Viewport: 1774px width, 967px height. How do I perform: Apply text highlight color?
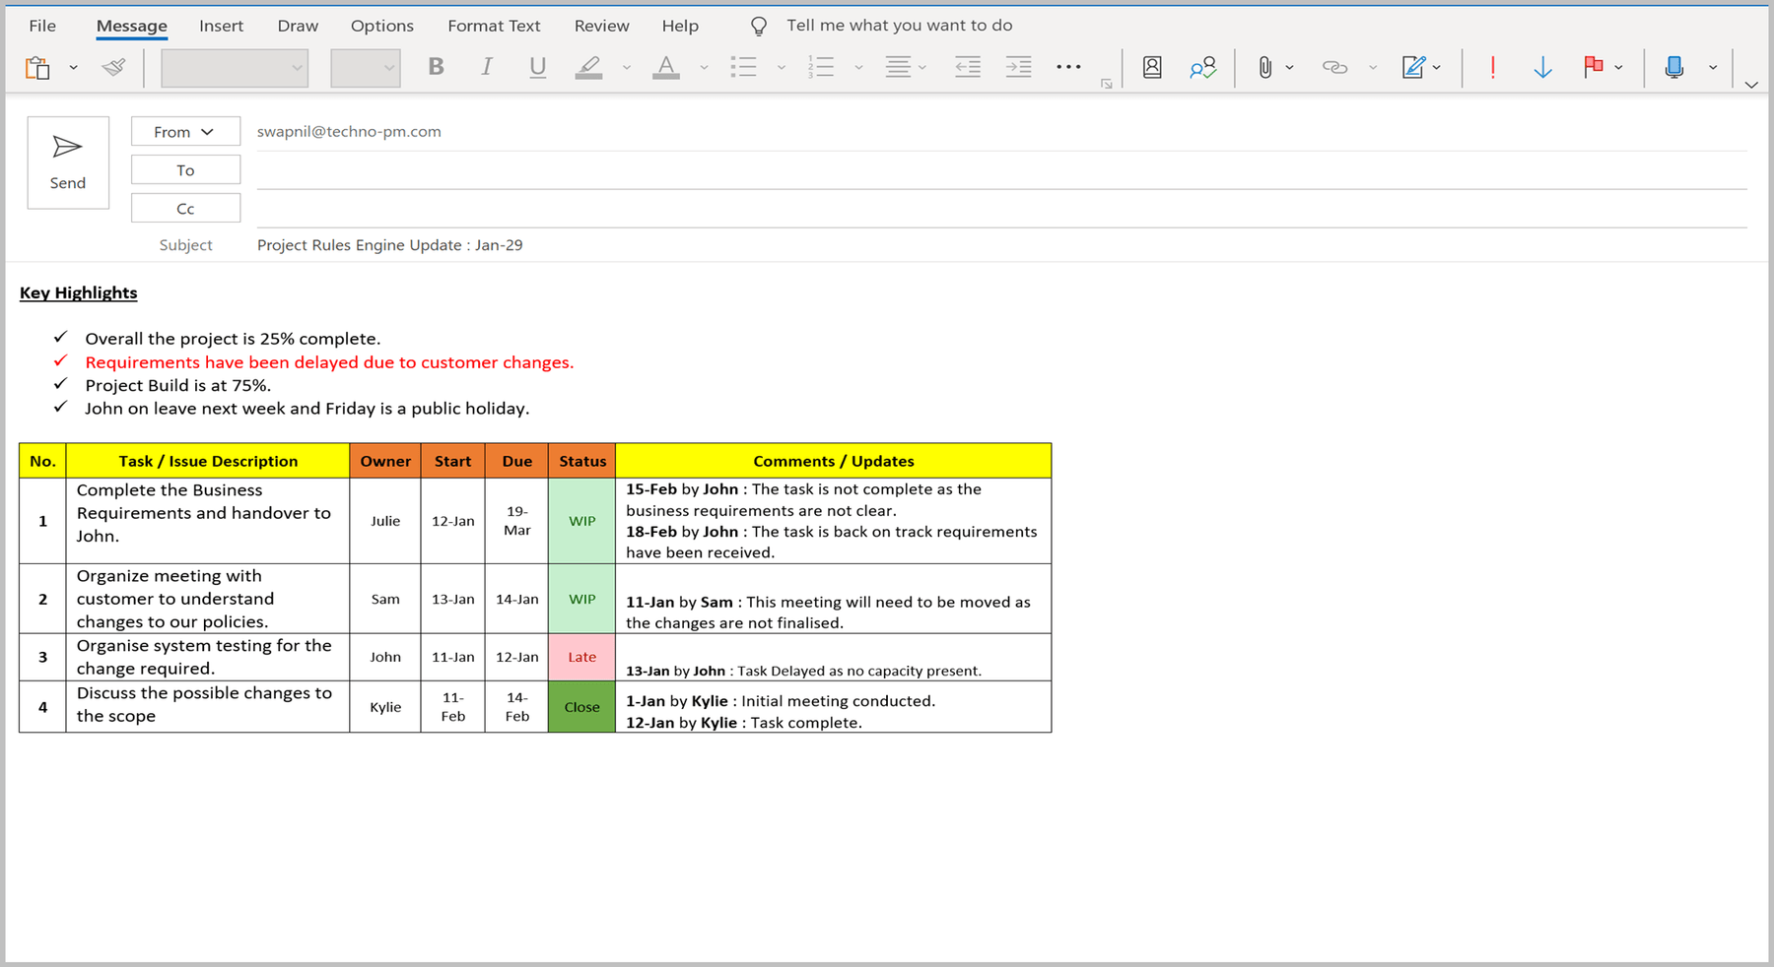588,67
